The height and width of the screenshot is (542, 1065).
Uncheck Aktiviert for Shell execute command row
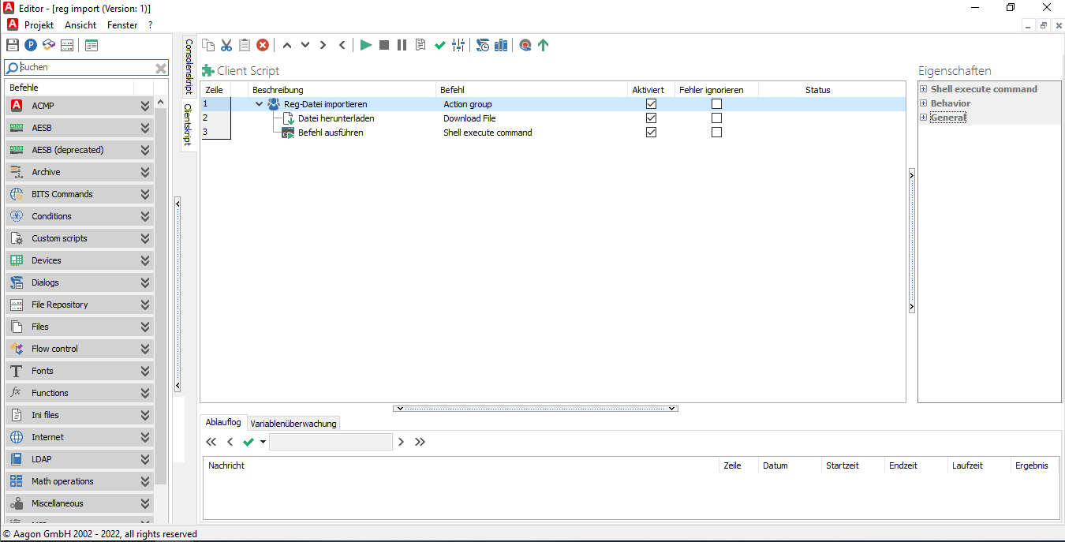coord(652,132)
